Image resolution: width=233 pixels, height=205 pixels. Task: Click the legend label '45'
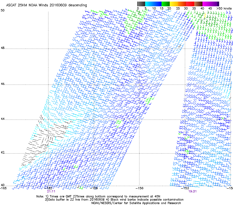click(210, 9)
